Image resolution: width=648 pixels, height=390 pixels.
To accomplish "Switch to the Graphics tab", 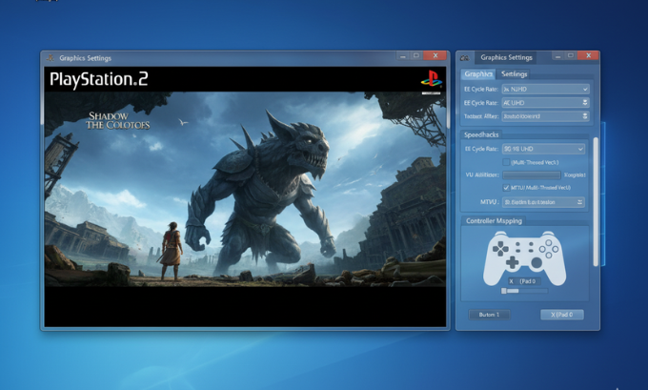I will [478, 73].
